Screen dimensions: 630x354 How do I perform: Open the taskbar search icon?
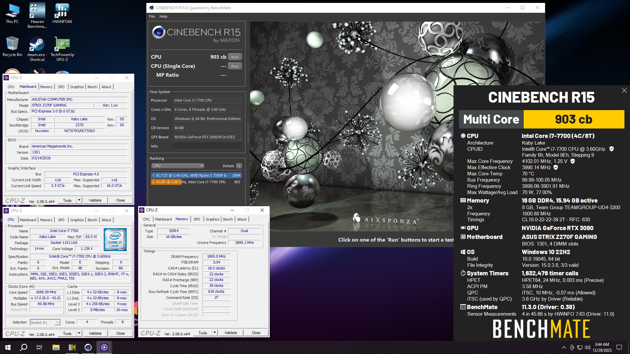pyautogui.click(x=24, y=347)
